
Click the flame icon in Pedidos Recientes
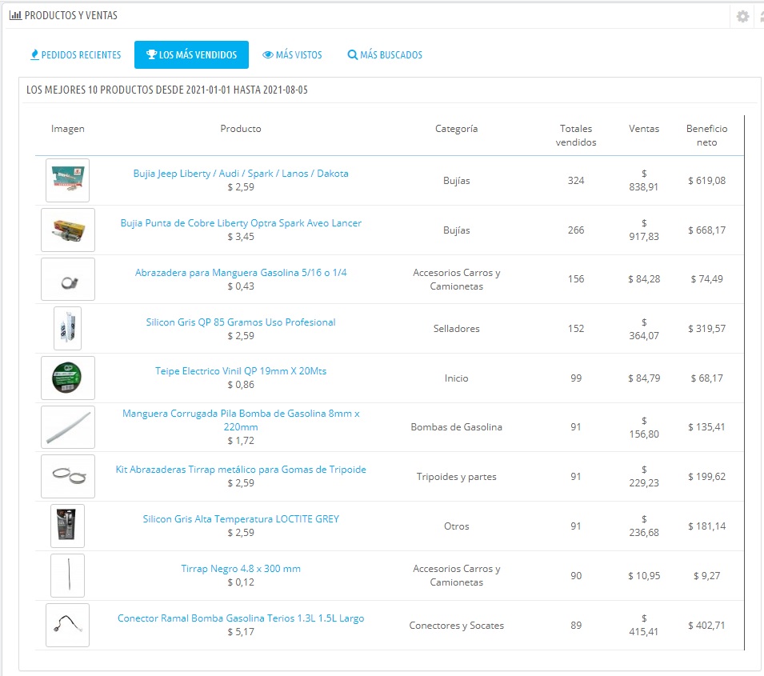[34, 55]
